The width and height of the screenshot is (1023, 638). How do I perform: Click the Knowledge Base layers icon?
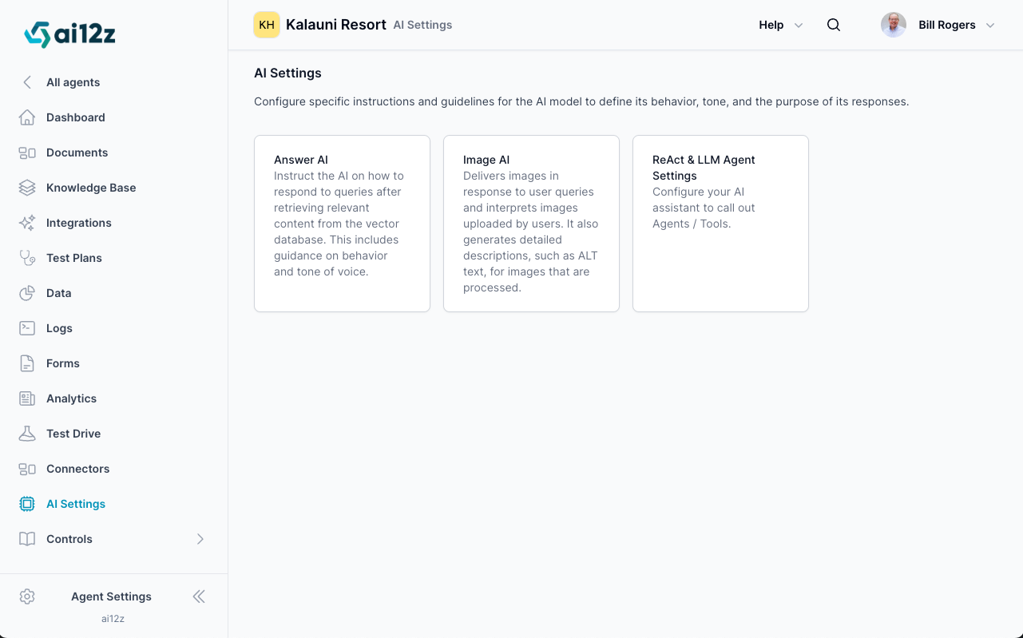[27, 188]
